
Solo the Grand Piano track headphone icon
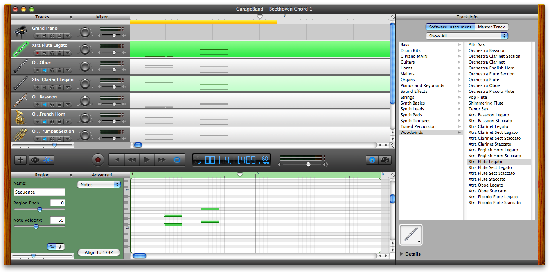(x=52, y=36)
